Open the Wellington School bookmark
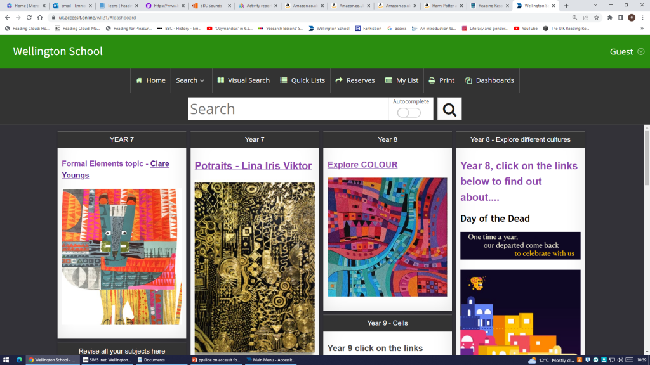The image size is (650, 365). point(329,29)
